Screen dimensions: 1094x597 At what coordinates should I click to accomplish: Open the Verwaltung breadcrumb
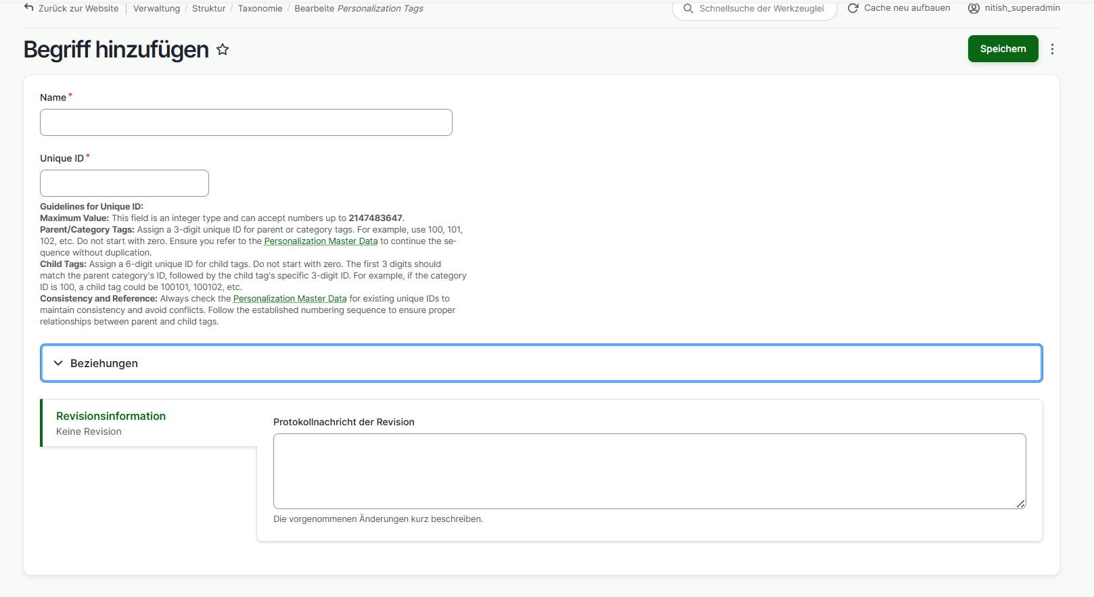click(156, 9)
